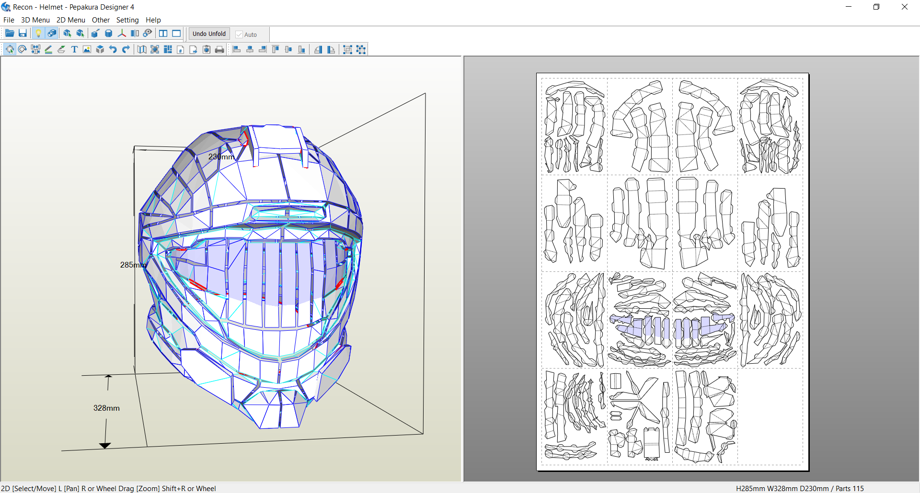920x493 pixels.
Task: Click the printer icon
Action: [x=219, y=49]
